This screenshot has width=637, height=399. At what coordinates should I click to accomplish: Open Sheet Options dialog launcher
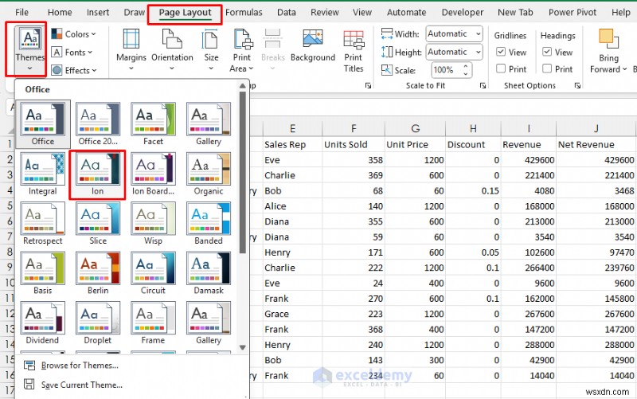(577, 85)
